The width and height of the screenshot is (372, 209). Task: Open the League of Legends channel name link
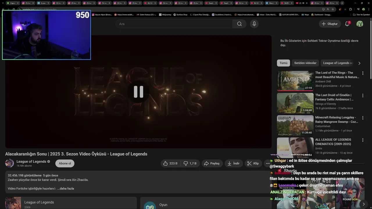click(x=31, y=161)
